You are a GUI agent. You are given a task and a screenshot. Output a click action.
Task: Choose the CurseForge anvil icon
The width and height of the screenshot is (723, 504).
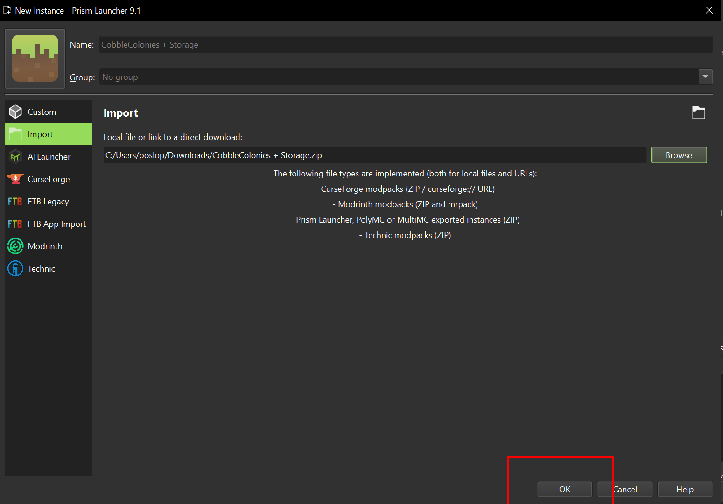[15, 179]
